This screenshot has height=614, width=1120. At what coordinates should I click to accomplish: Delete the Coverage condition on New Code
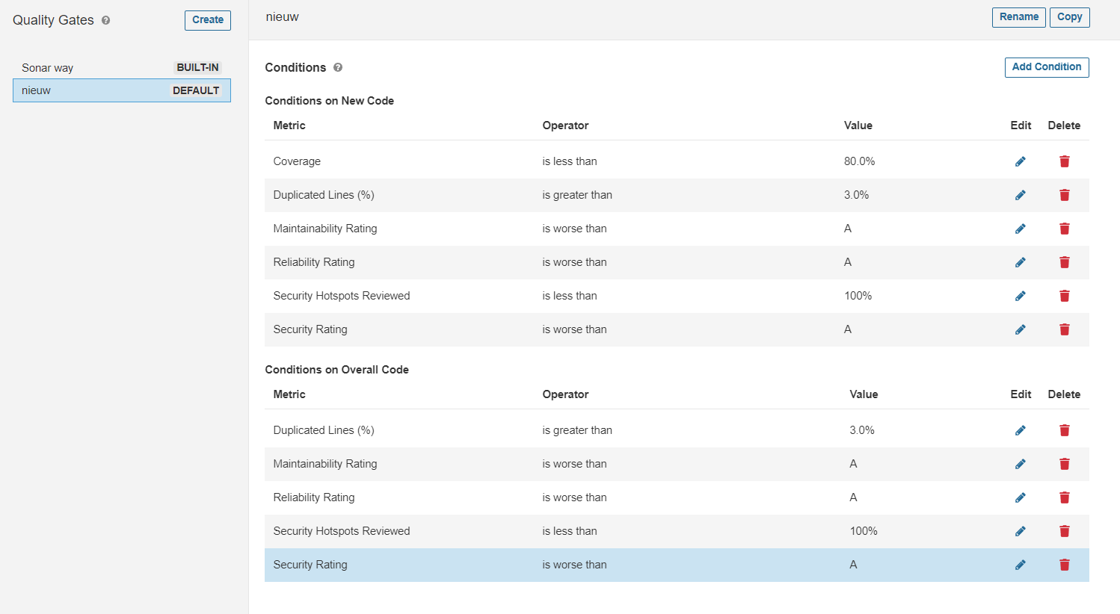[x=1064, y=161]
